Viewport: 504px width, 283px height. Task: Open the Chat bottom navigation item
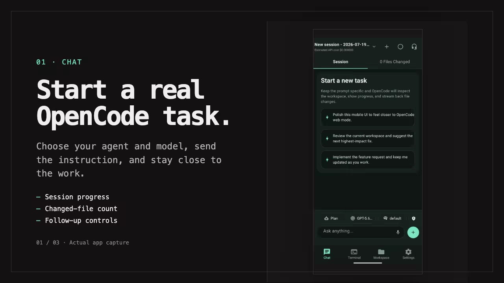pos(327,254)
